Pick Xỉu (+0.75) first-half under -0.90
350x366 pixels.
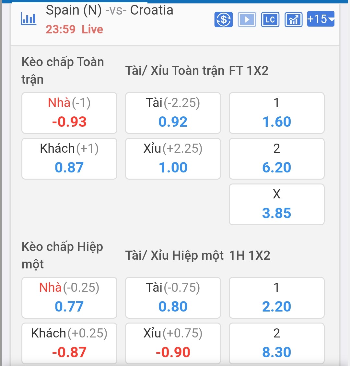[x=173, y=344]
